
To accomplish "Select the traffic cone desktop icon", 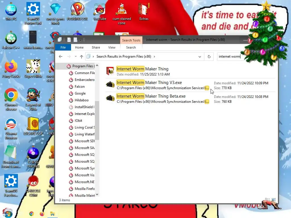I will [122, 14].
